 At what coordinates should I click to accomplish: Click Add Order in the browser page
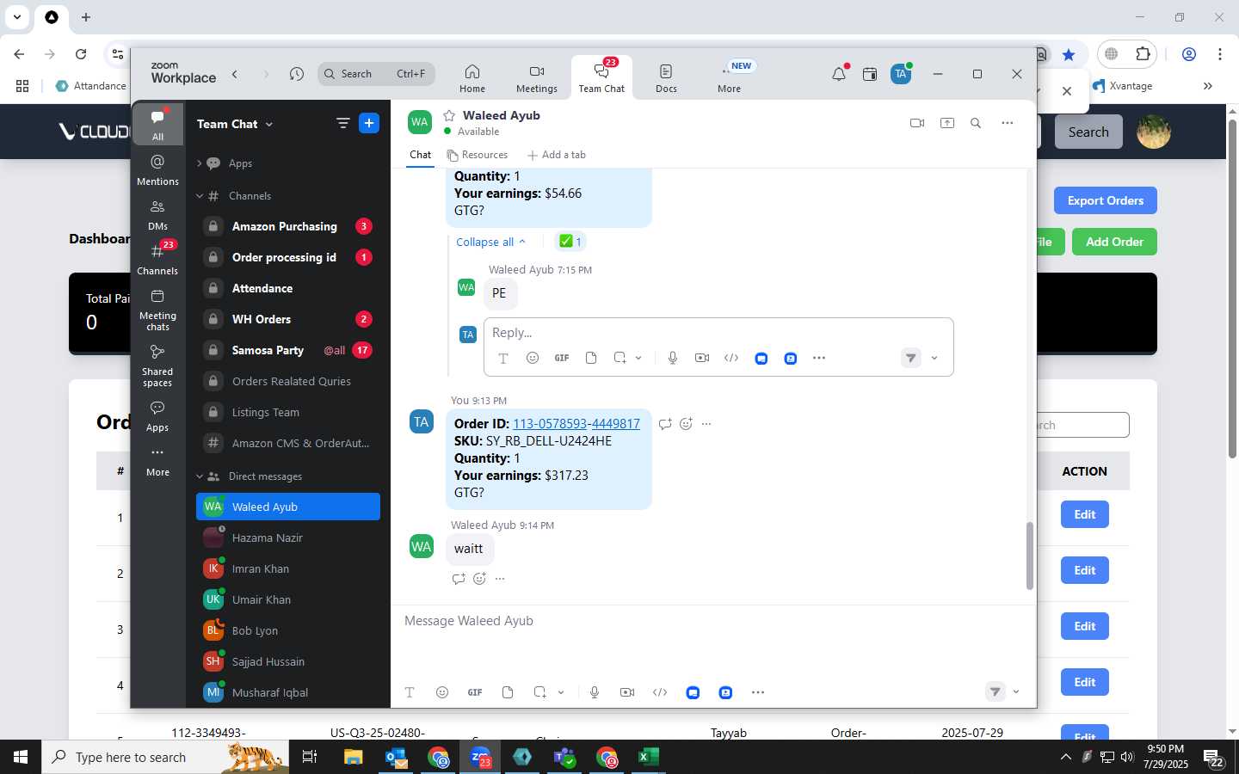tap(1114, 242)
